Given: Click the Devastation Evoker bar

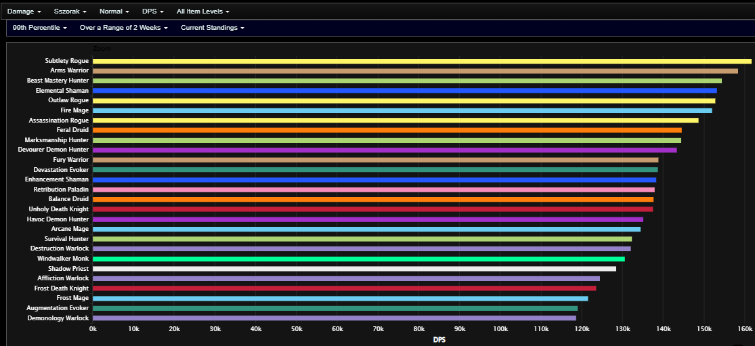Looking at the screenshot, I should pyautogui.click(x=375, y=169).
